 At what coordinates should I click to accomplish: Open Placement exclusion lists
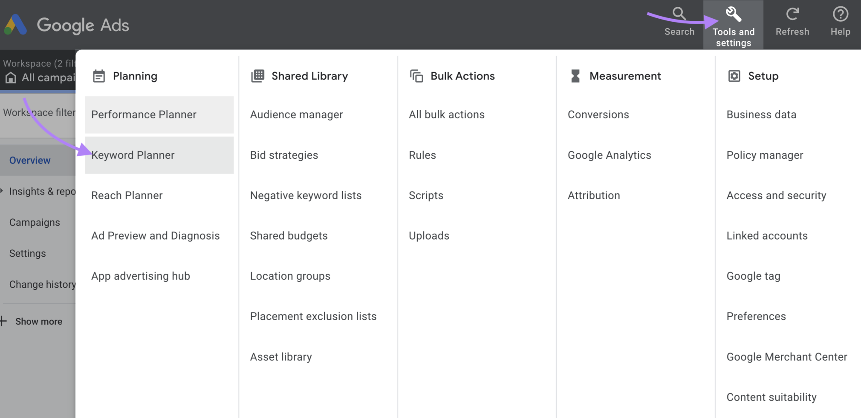313,316
